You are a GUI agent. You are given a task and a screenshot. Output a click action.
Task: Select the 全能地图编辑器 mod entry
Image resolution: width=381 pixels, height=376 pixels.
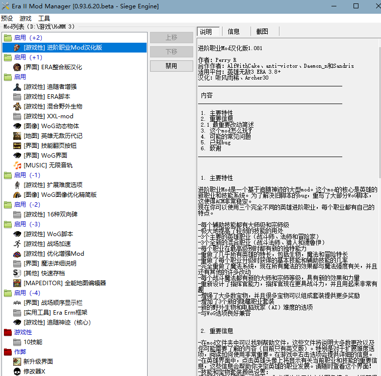[64, 283]
